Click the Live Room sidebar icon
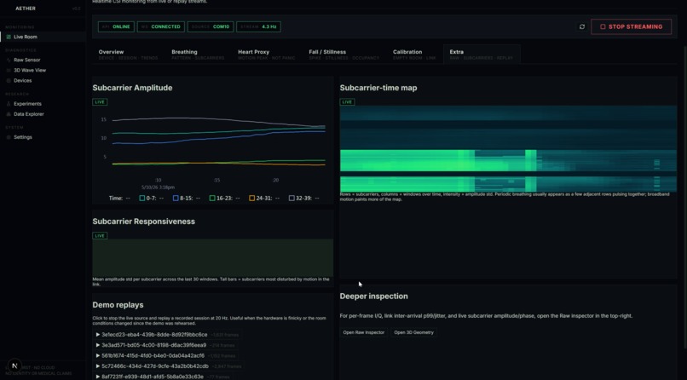 point(9,37)
